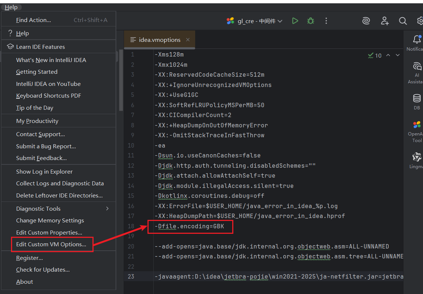The image size is (423, 294).
Task: Open My Productivity report
Action: tap(59, 121)
